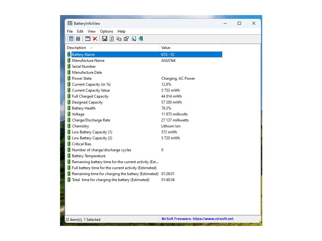The height and width of the screenshot is (241, 322).
Task: Click the battery icon beside Voltage
Action: 69,114
